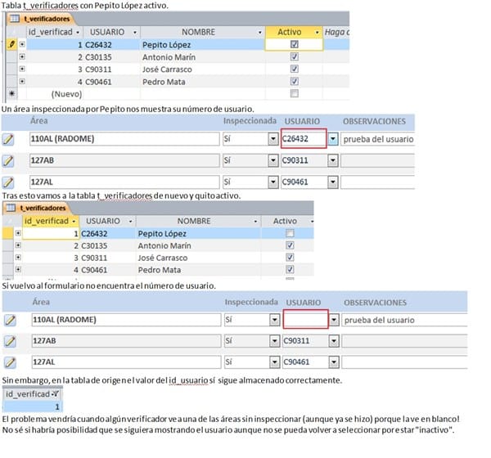Open the USUARIO column header dropdown in the top table
This screenshot has height=458, width=491.
click(135, 32)
